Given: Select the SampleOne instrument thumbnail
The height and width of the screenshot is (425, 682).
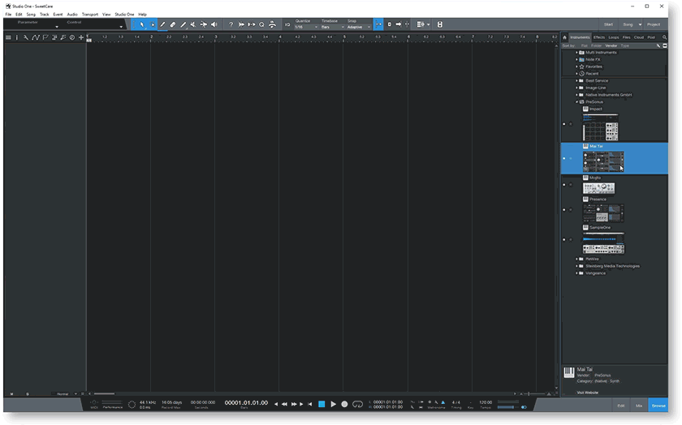Looking at the screenshot, I should pos(603,243).
